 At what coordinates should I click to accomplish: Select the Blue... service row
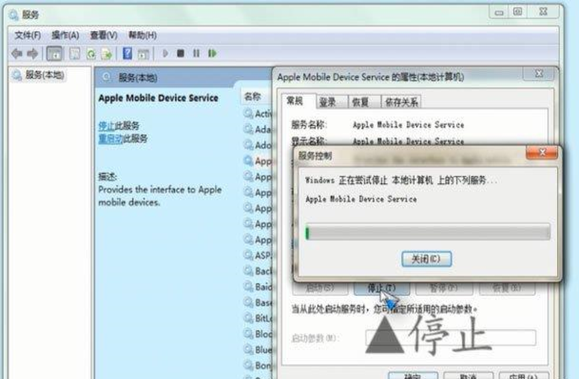[258, 350]
